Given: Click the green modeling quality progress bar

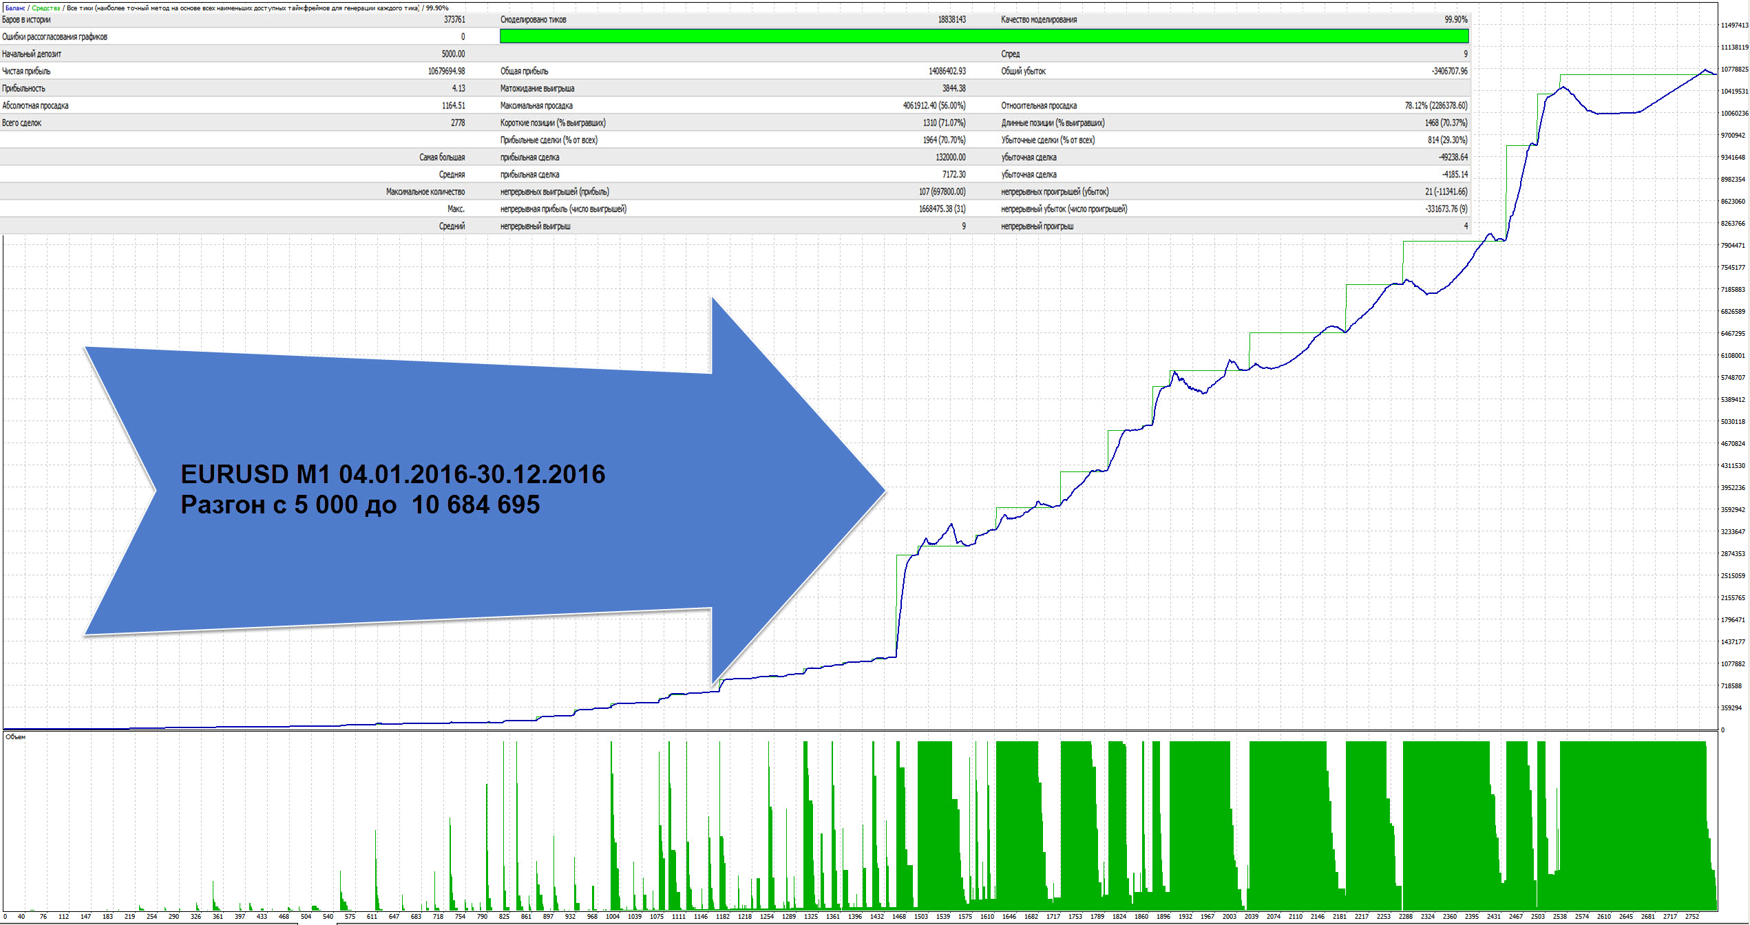Looking at the screenshot, I should [x=984, y=36].
